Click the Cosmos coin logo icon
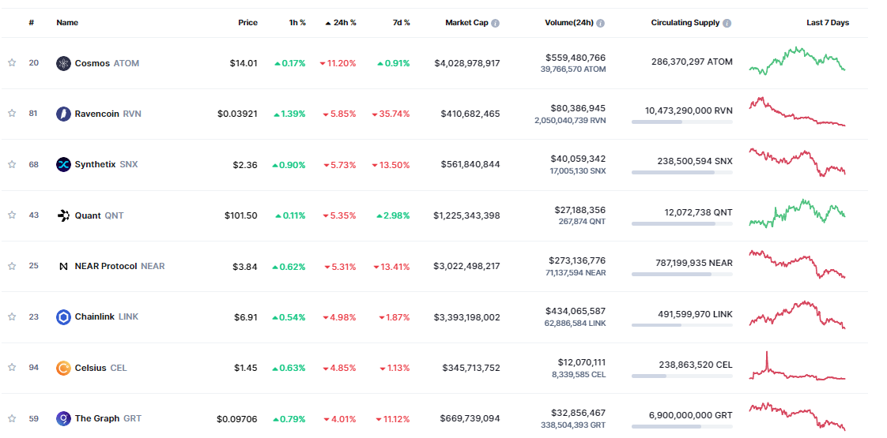Viewport: 887px width, 438px height. [x=63, y=63]
